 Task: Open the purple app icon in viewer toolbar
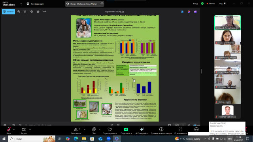195,11
